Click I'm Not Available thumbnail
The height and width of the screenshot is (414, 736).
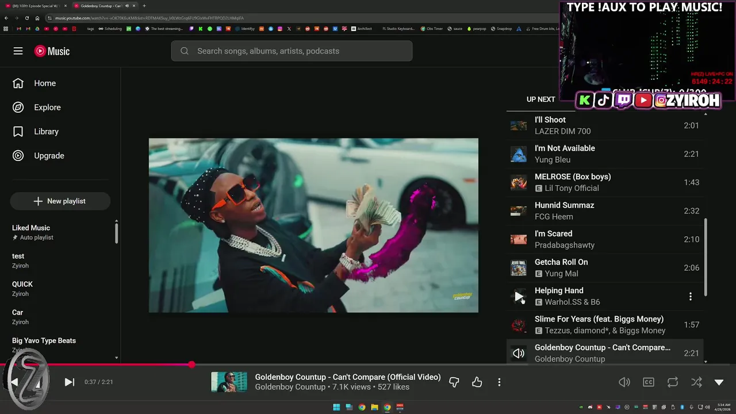coord(519,154)
